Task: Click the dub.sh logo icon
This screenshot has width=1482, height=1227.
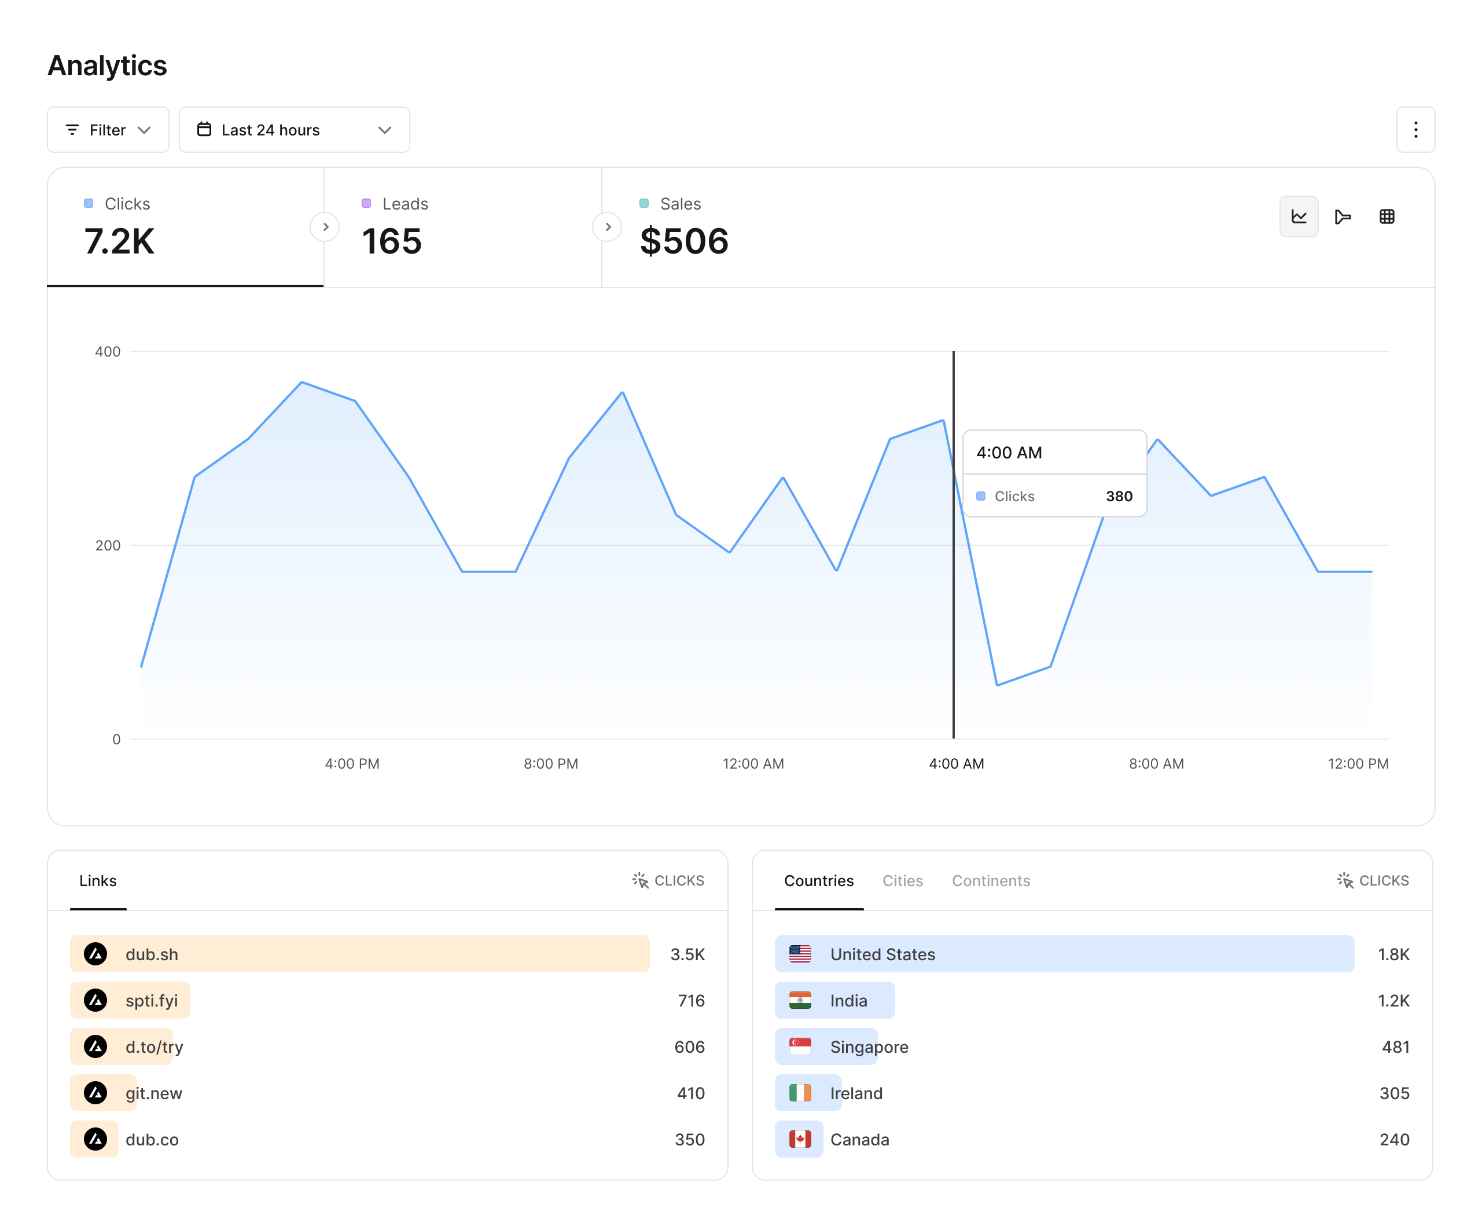Action: 95,954
